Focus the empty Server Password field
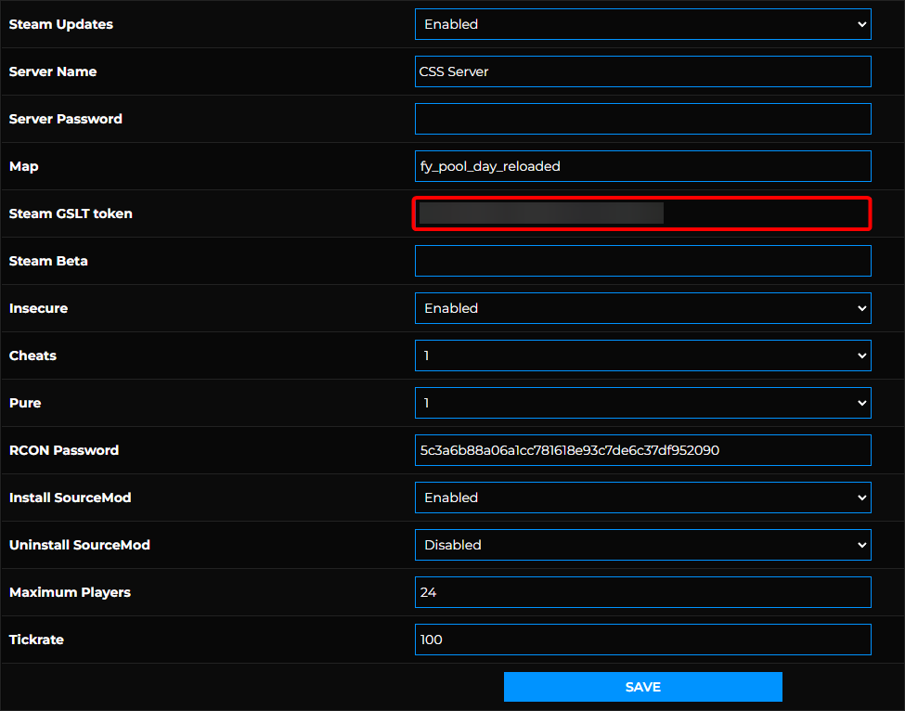The image size is (905, 711). [642, 119]
